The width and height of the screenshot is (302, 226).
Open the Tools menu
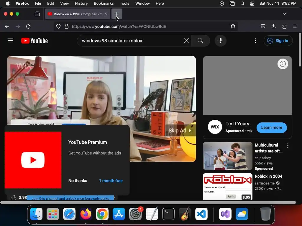[x=124, y=4]
